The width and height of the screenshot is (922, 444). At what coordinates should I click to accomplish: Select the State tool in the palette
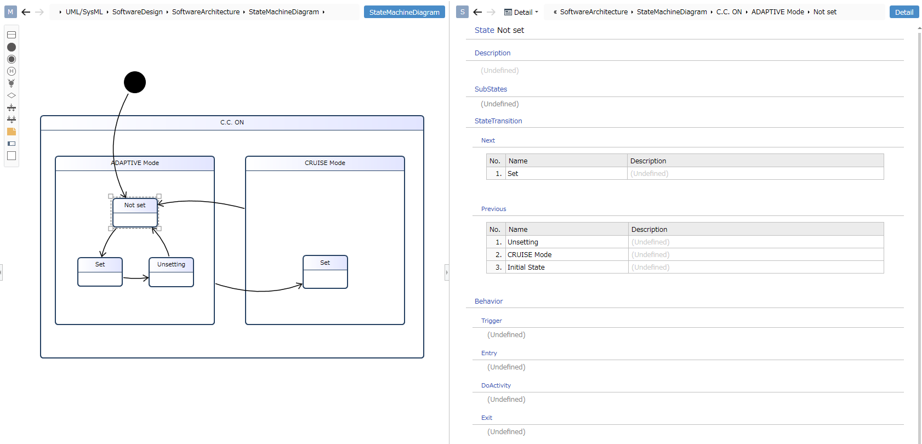tap(12, 35)
